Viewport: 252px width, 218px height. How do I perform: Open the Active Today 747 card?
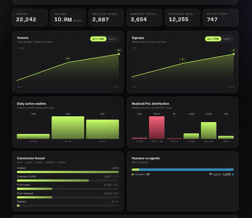pos(220,18)
